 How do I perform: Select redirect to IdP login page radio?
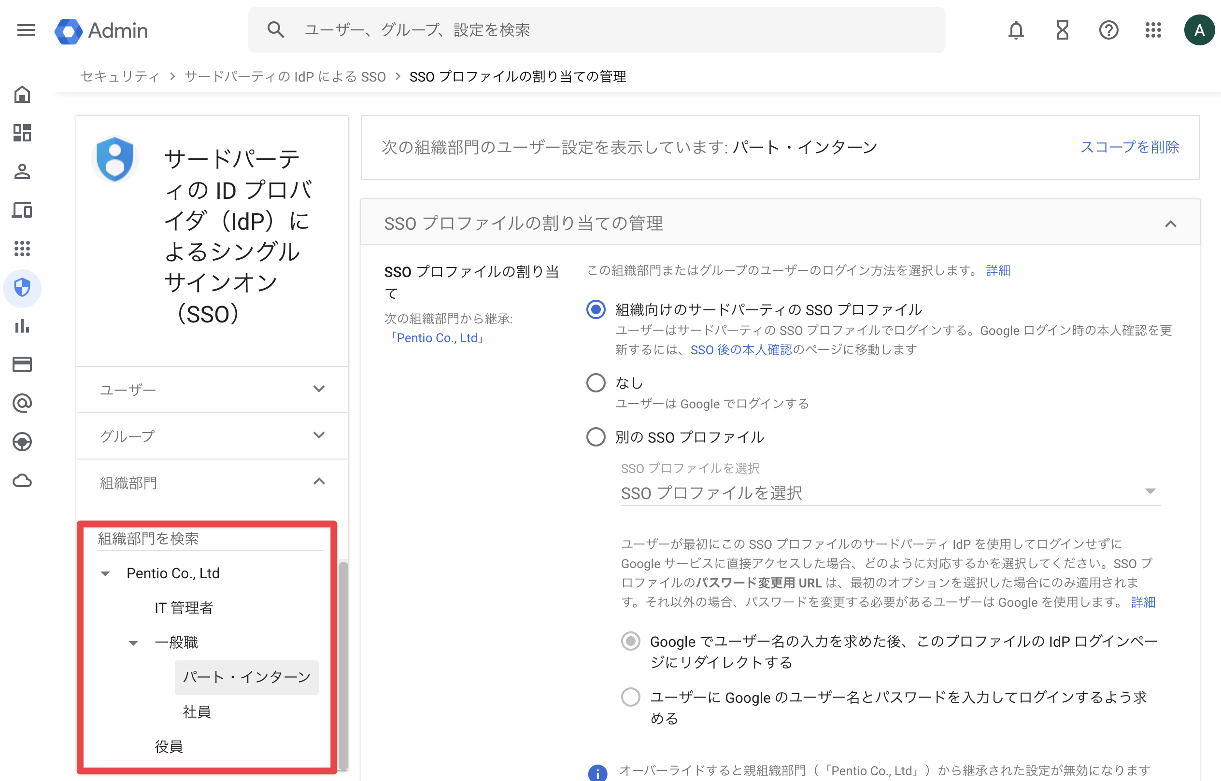[631, 641]
